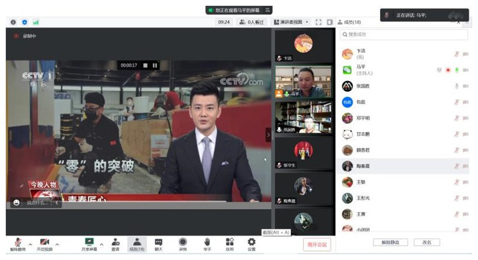This screenshot has width=478, height=260.
Task: Click the 说点什么 chat input on the video
Action: coord(36,203)
